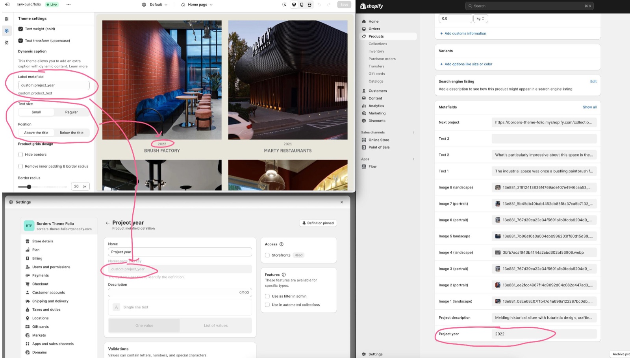Screen dimensions: 630x358
Task: Check Remove inner padding & border radius
Action: (x=20, y=166)
